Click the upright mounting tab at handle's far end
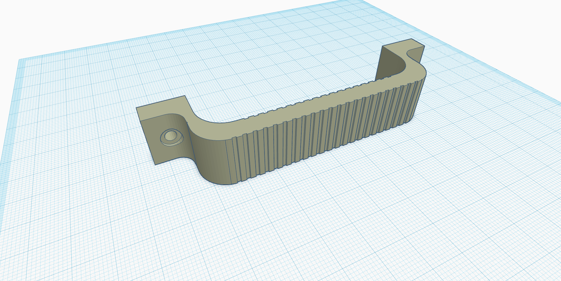 click(x=400, y=60)
